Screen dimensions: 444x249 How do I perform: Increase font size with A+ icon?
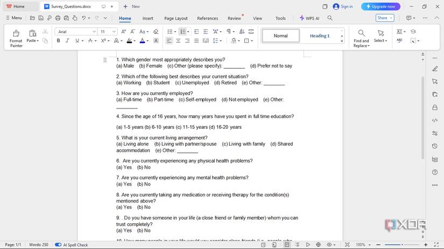coord(123,32)
